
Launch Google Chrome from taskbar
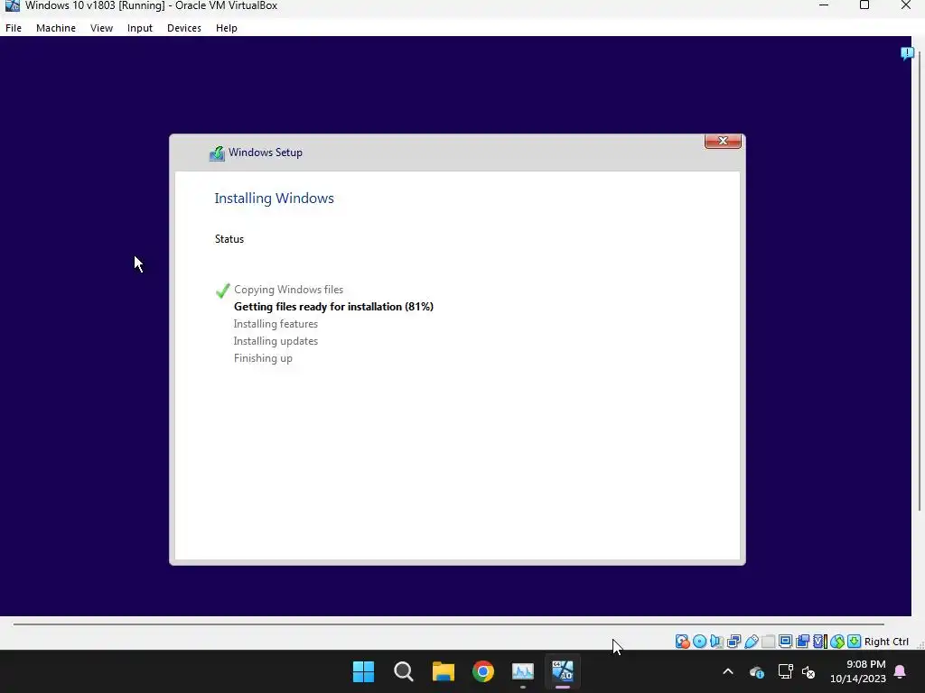[483, 671]
